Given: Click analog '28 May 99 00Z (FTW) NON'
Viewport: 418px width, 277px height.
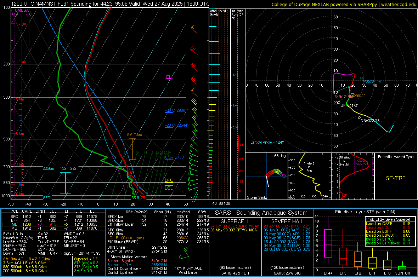Looking at the screenshot, I should tap(234, 230).
